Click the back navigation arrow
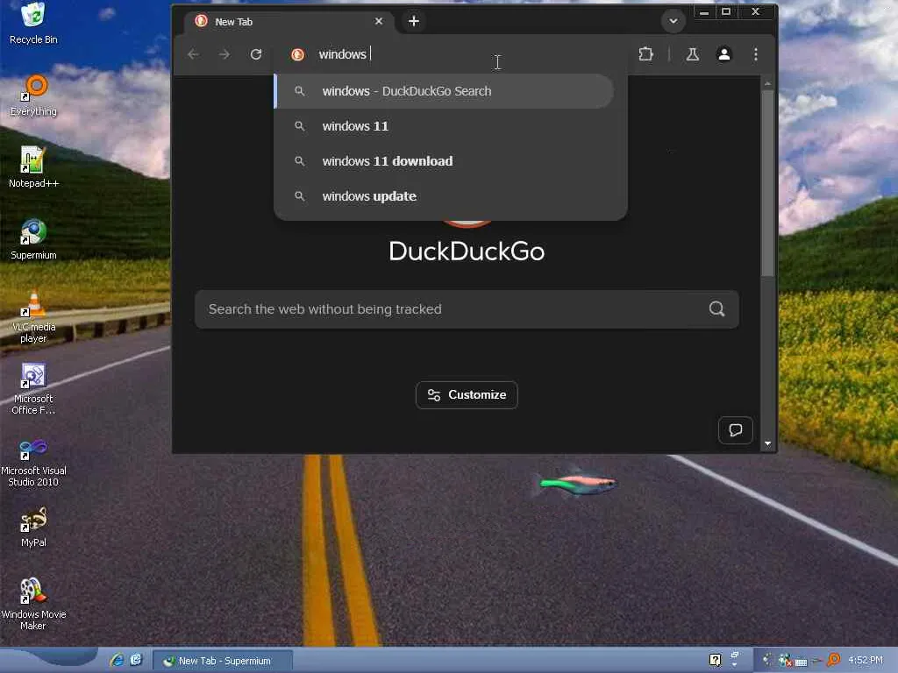 (x=194, y=54)
